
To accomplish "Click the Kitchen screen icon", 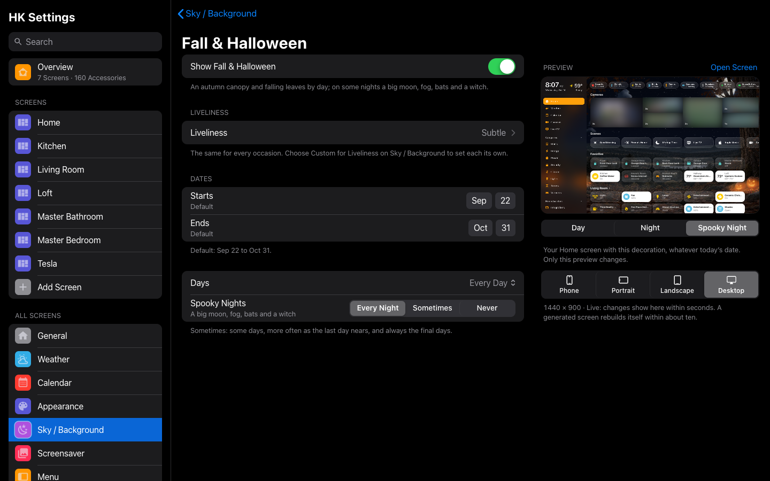I will pyautogui.click(x=23, y=146).
